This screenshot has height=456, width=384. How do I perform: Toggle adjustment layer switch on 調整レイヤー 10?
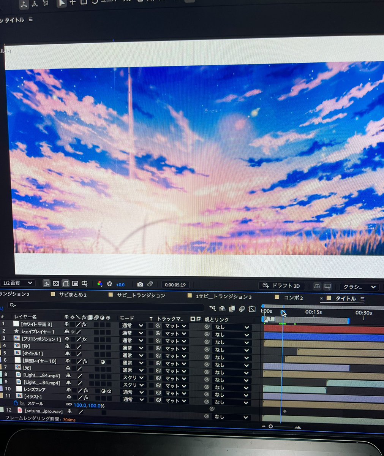103,361
